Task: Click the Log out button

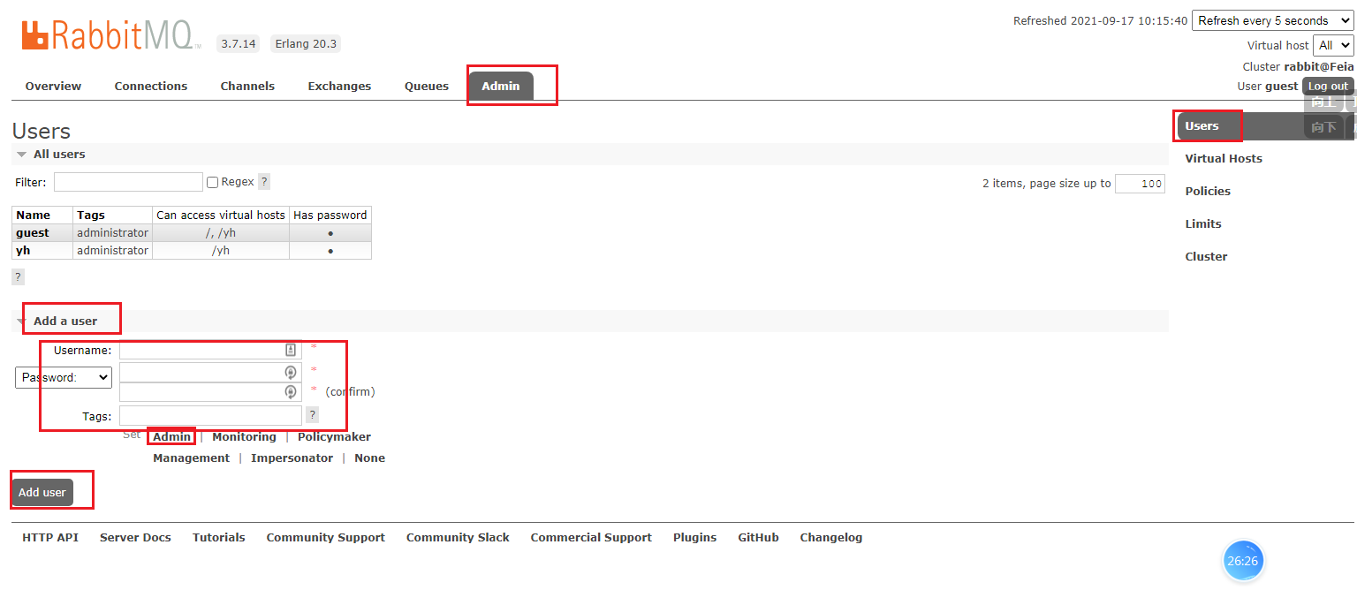Action: 1328,86
